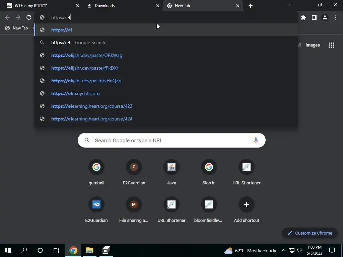Click the volume speaker tray icon
The height and width of the screenshot is (257, 343).
click(299, 250)
